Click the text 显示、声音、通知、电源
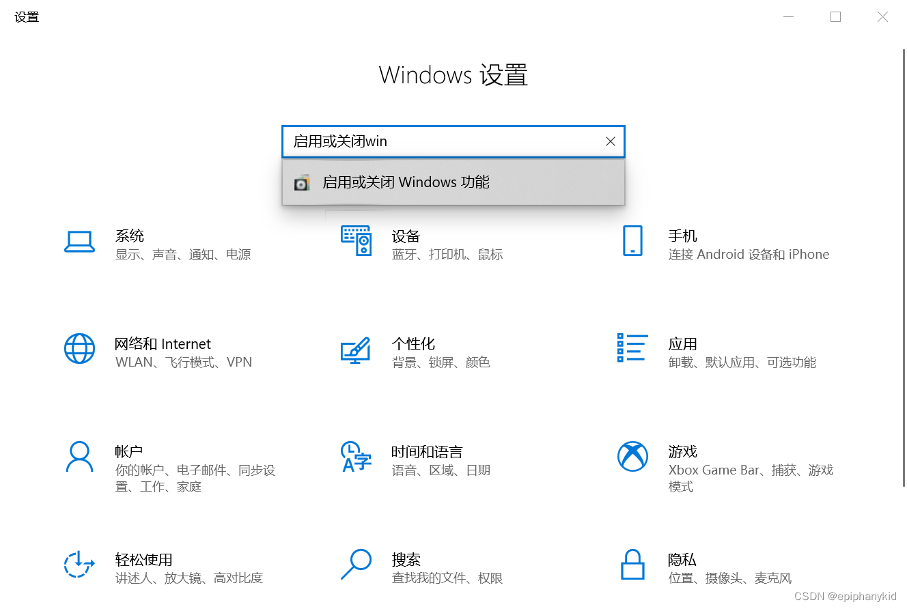Viewport: 907px width, 609px height. 183,255
